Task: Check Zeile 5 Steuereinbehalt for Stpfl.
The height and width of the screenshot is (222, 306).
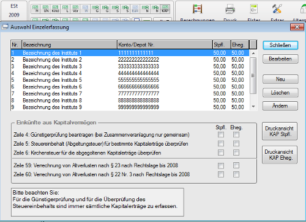Action: click(221, 143)
